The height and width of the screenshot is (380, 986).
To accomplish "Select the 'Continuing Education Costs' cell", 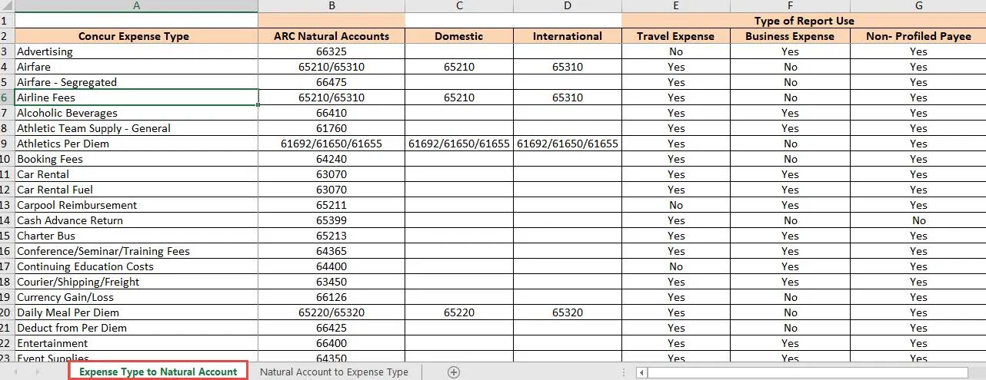I will (136, 266).
